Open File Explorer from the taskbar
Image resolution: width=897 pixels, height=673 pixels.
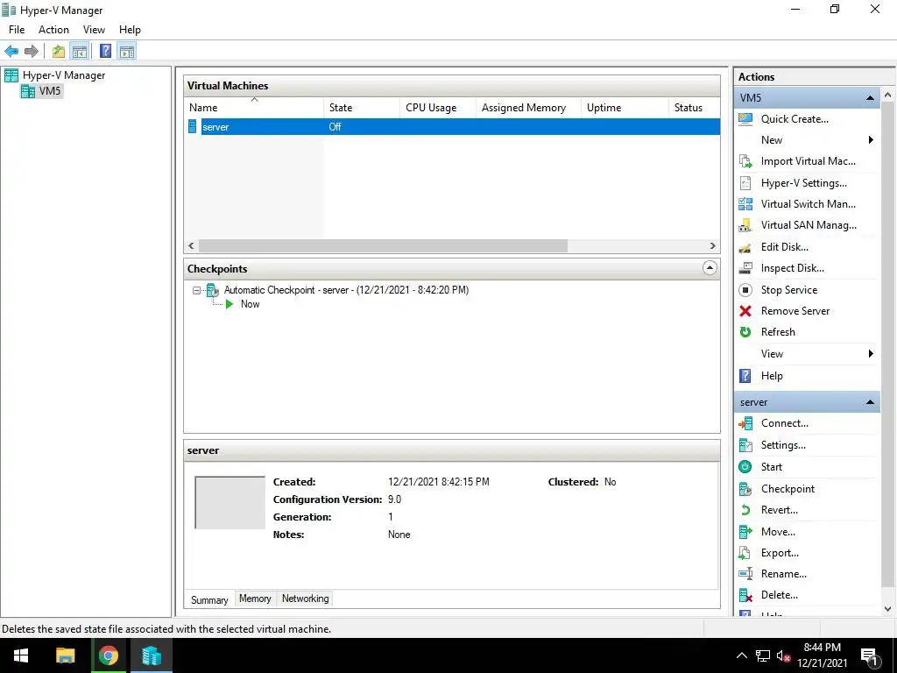point(65,655)
